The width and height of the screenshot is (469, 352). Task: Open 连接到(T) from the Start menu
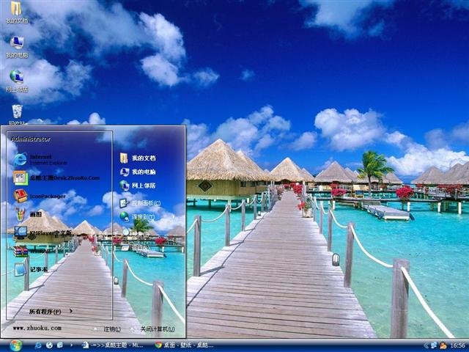[138, 216]
